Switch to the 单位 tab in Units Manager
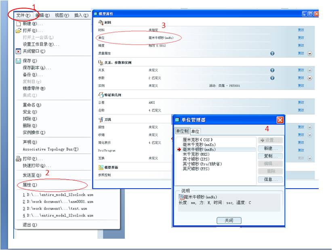The image size is (332, 250). point(195,131)
